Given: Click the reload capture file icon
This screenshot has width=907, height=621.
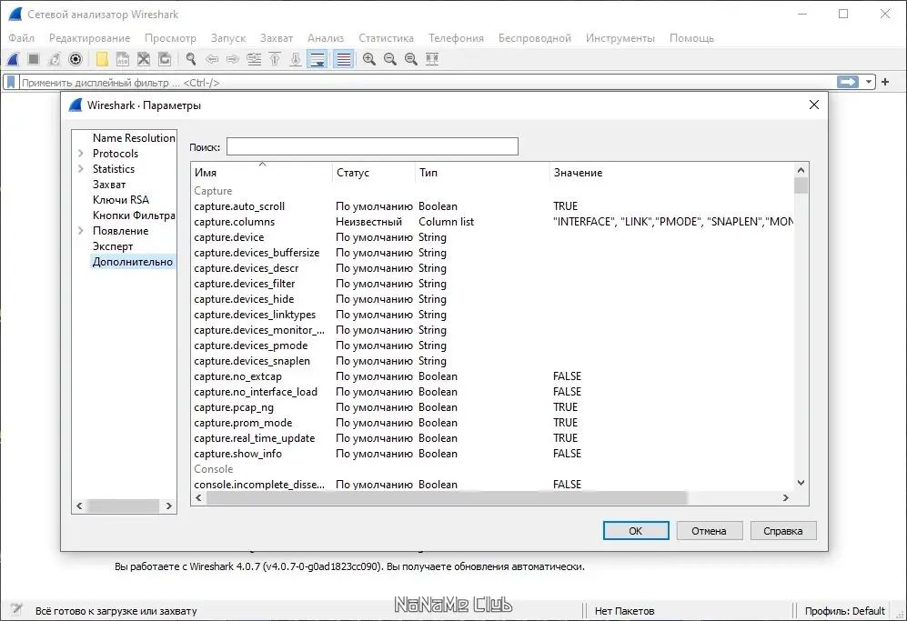Looking at the screenshot, I should point(165,59).
